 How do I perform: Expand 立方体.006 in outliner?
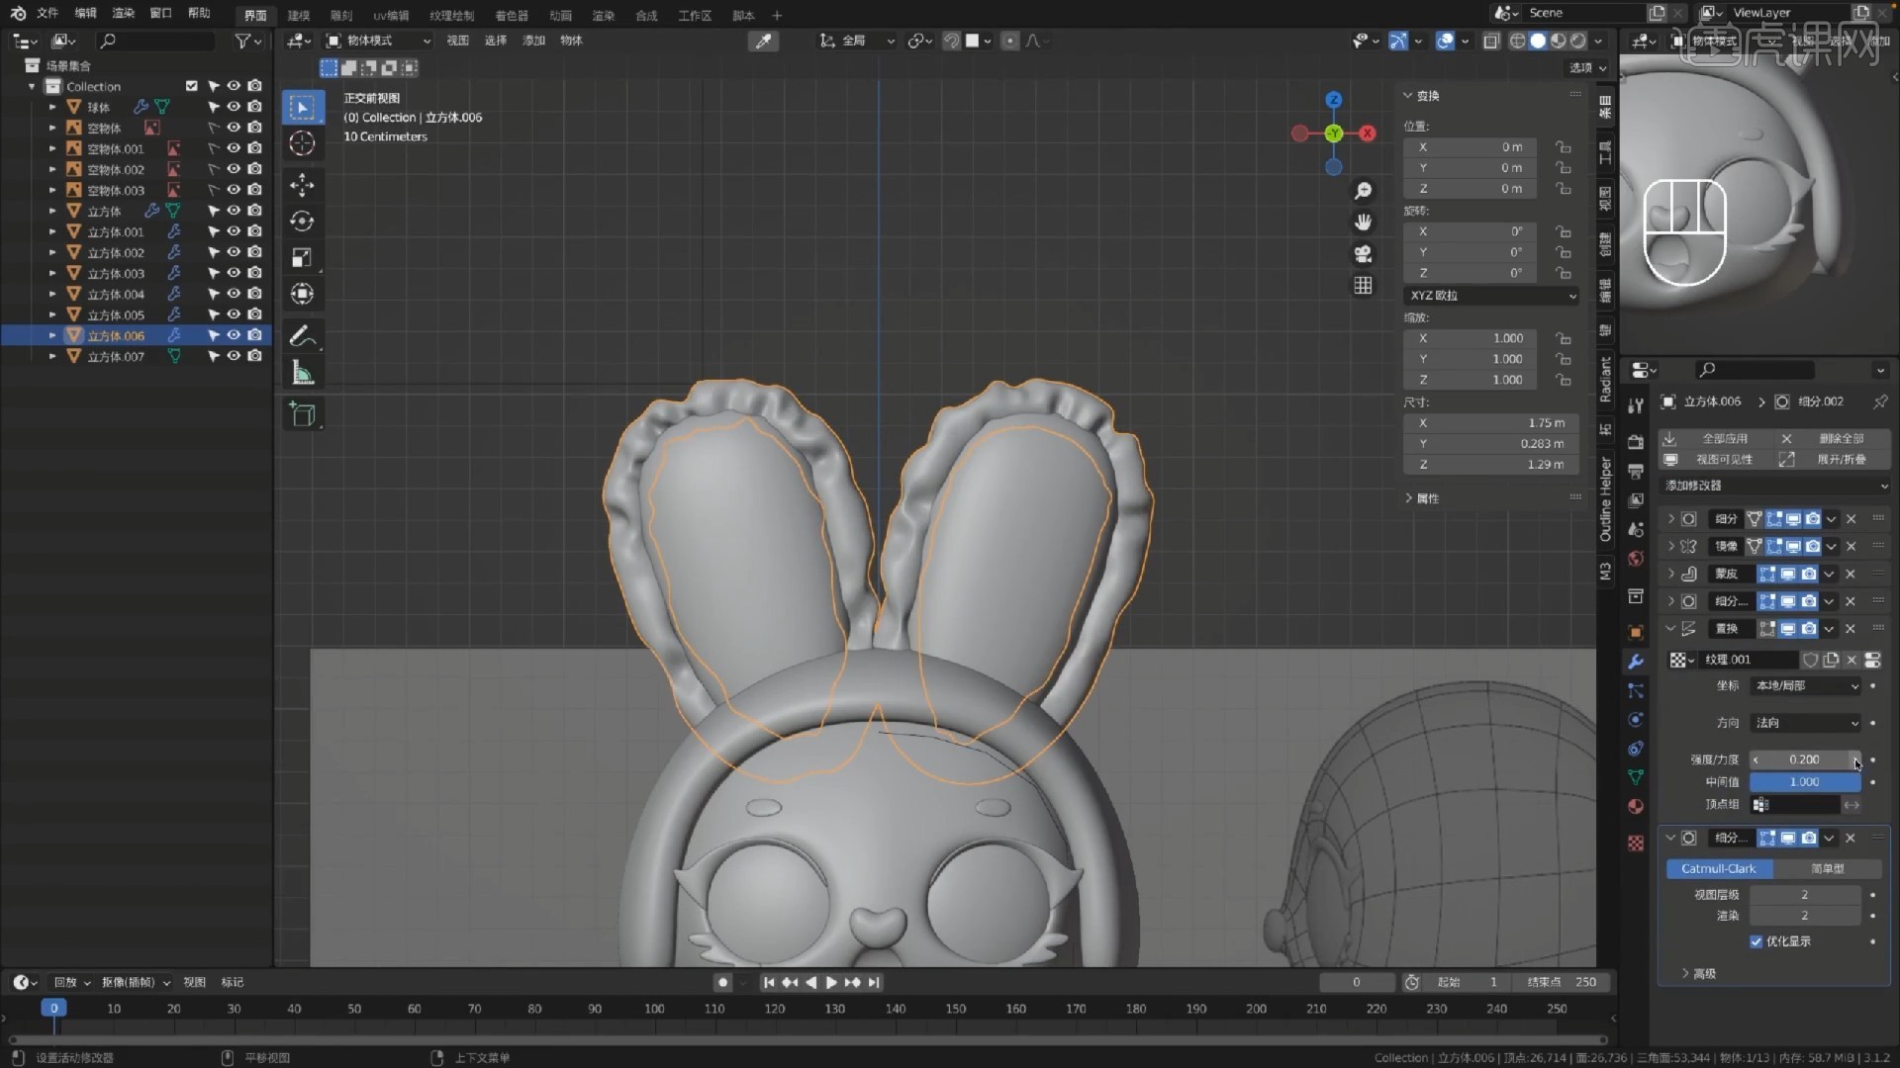point(52,335)
